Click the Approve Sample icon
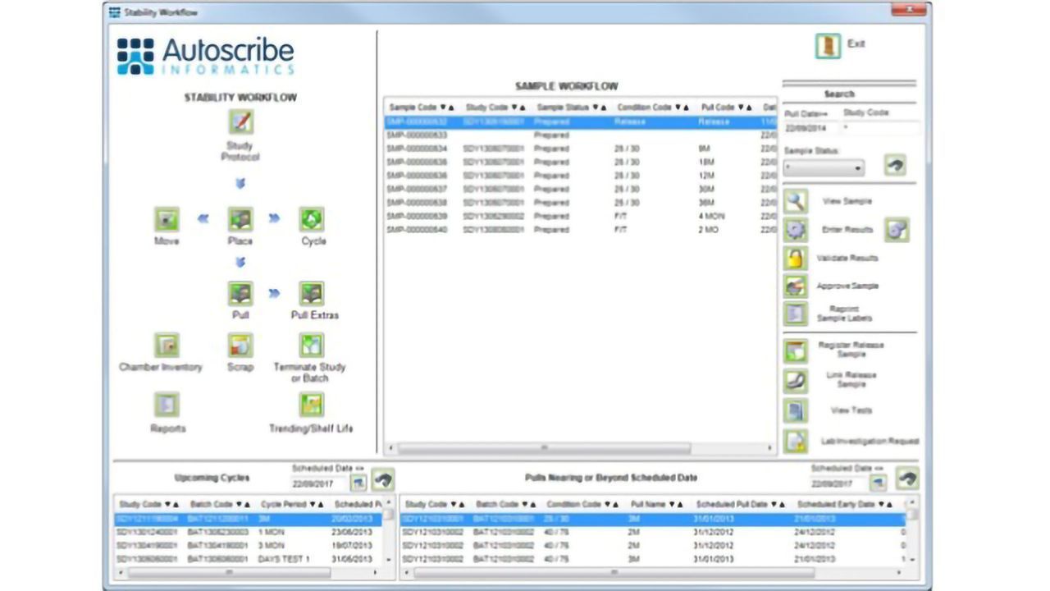The image size is (1050, 591). click(x=796, y=286)
